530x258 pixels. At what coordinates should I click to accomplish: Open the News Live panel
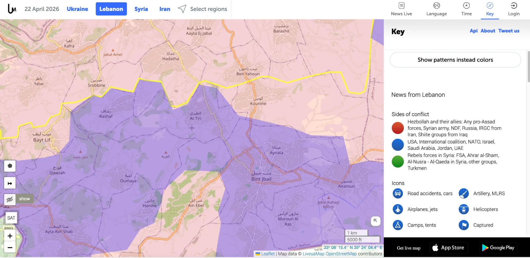click(x=401, y=9)
